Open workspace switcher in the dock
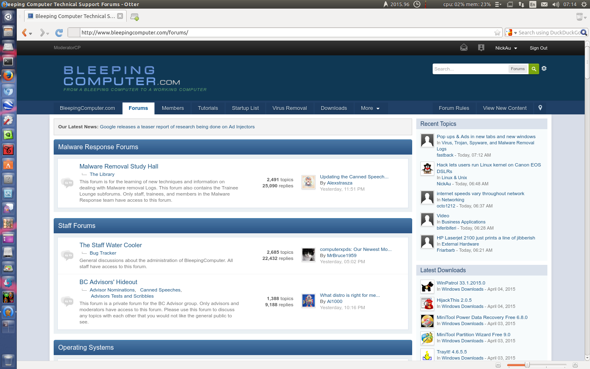Image resolution: width=590 pixels, height=369 pixels. click(8, 326)
